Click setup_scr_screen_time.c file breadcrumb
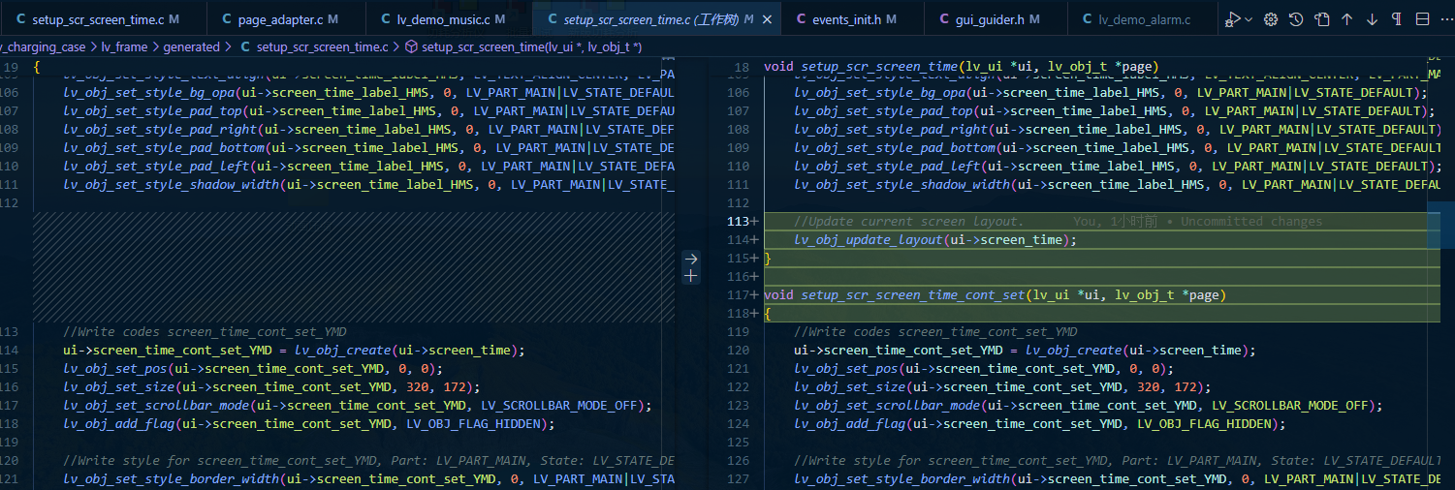1455x490 pixels. 322,46
